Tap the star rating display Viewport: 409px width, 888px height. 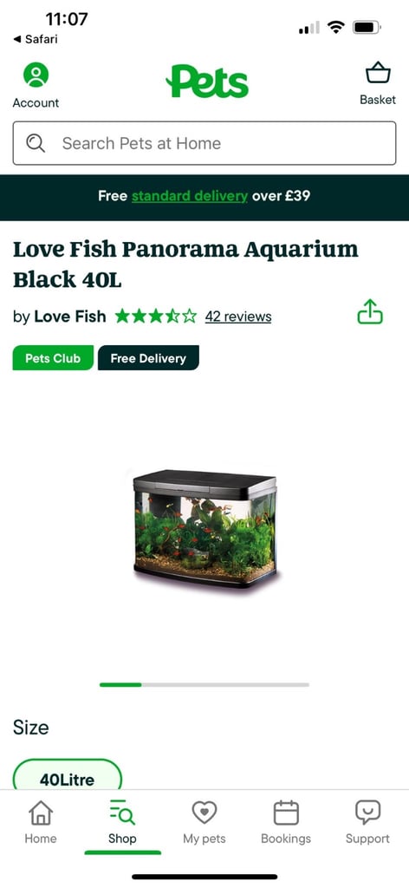point(156,316)
